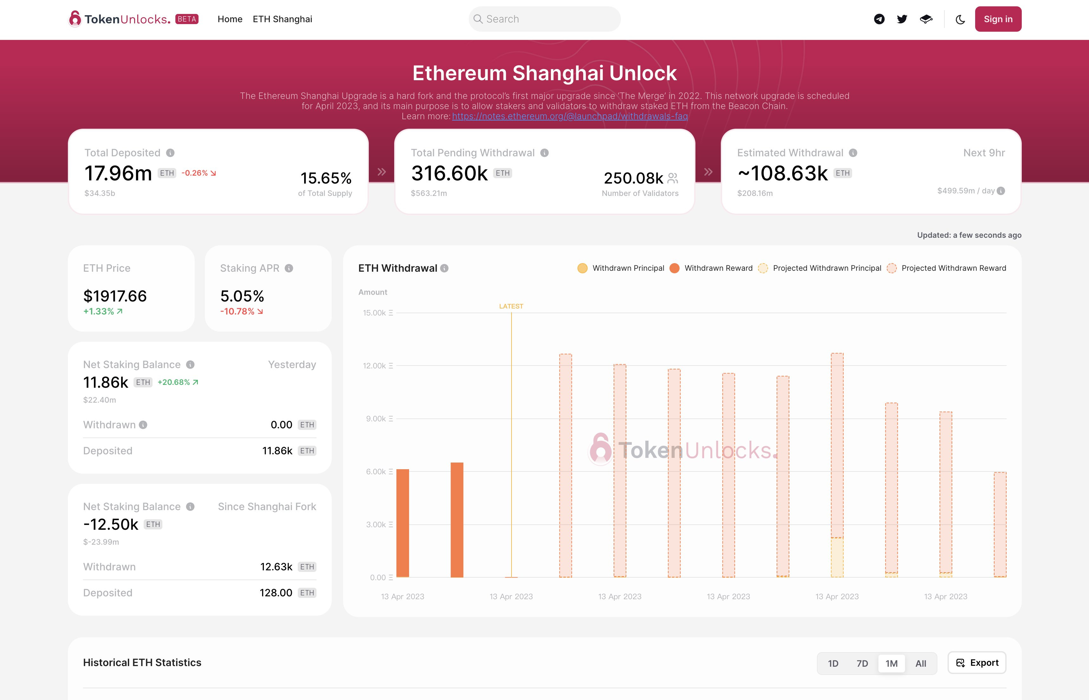Click the 17.96m total deposited value

(118, 173)
